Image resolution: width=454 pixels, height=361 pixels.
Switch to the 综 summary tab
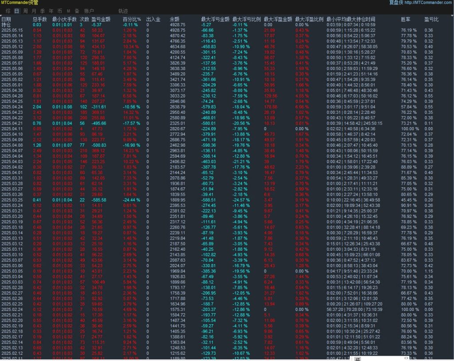8,10
